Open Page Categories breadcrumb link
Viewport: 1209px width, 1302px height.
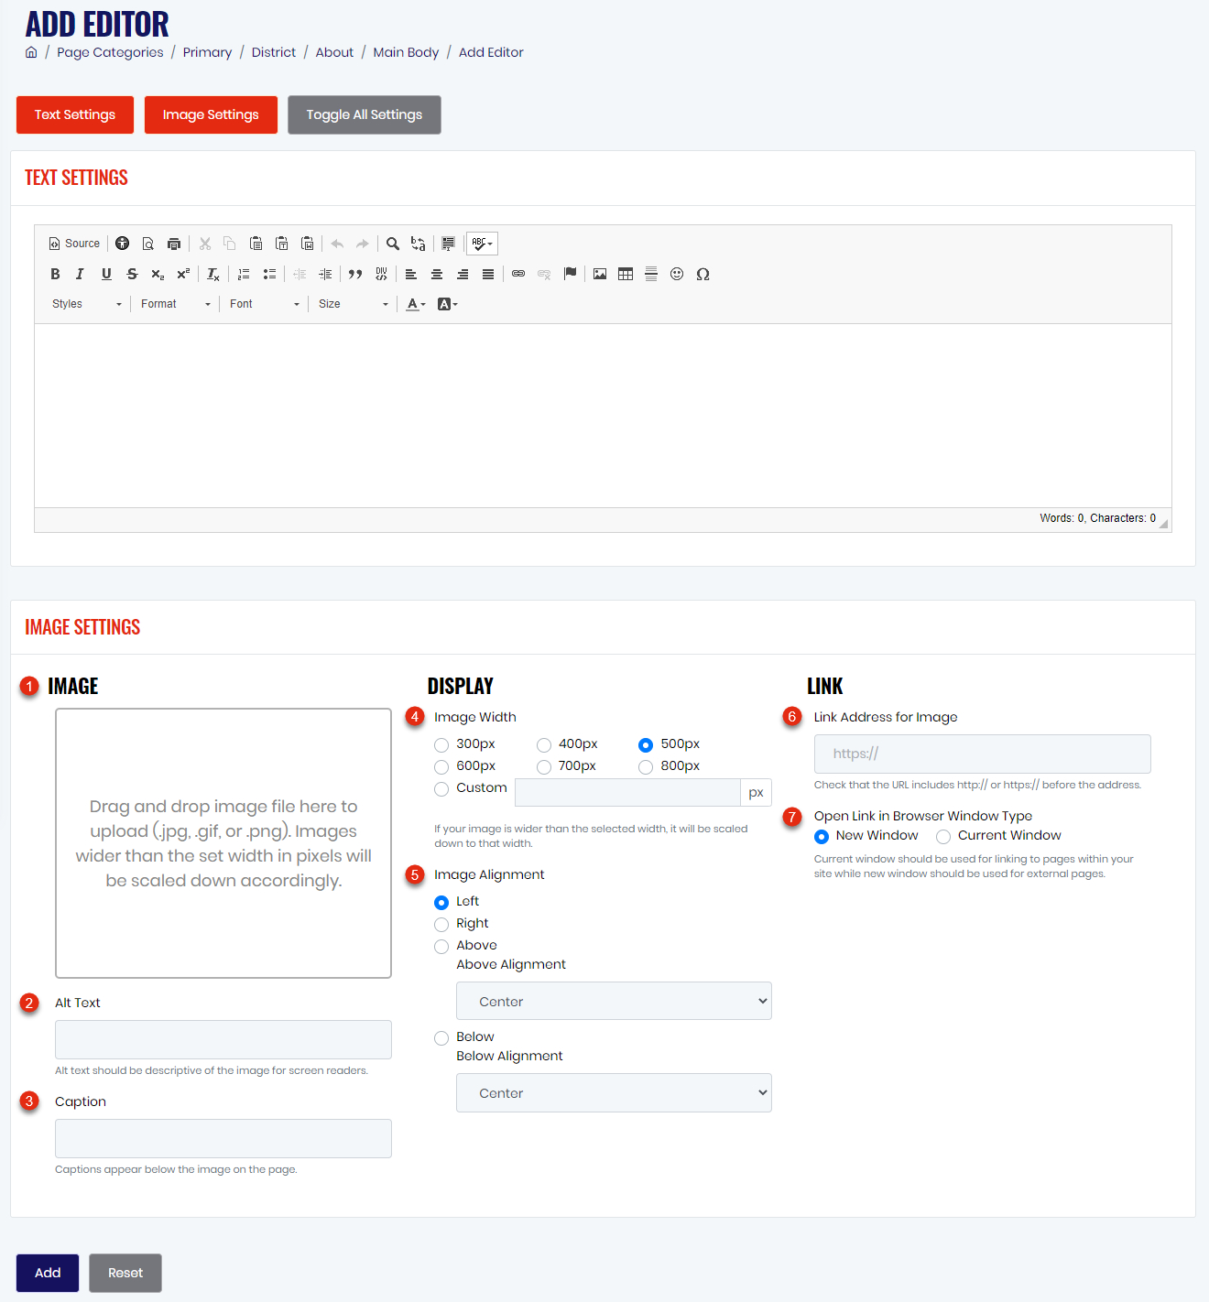coord(110,52)
